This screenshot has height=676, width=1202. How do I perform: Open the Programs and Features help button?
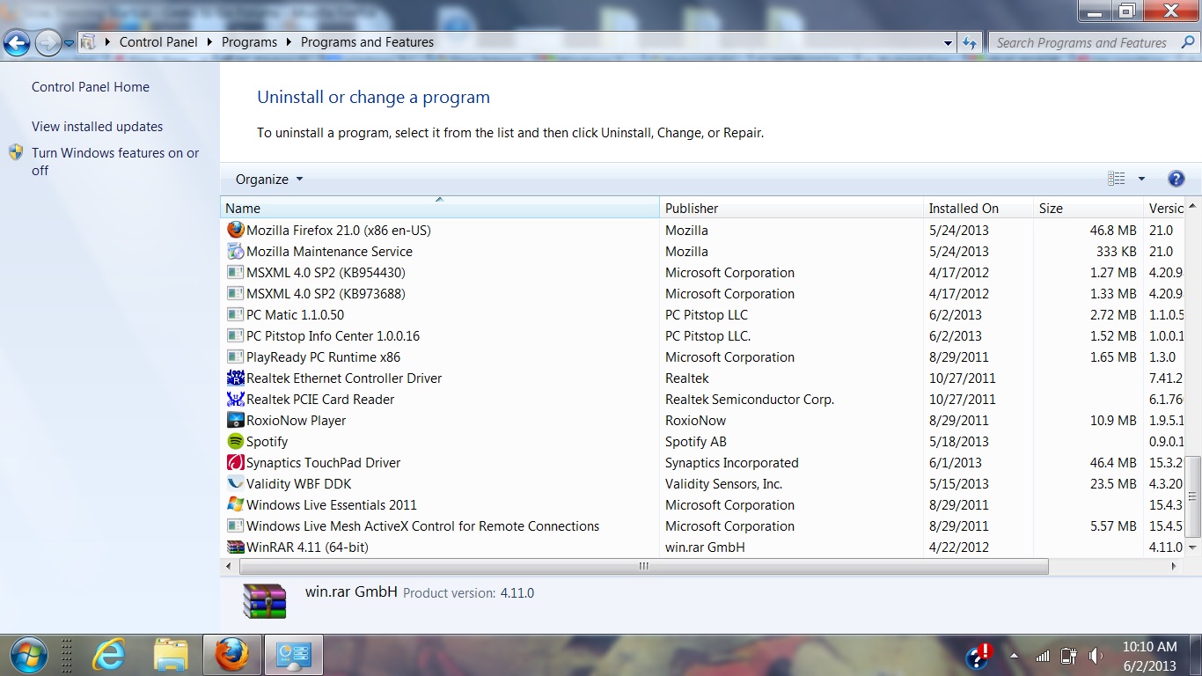[x=1176, y=179]
